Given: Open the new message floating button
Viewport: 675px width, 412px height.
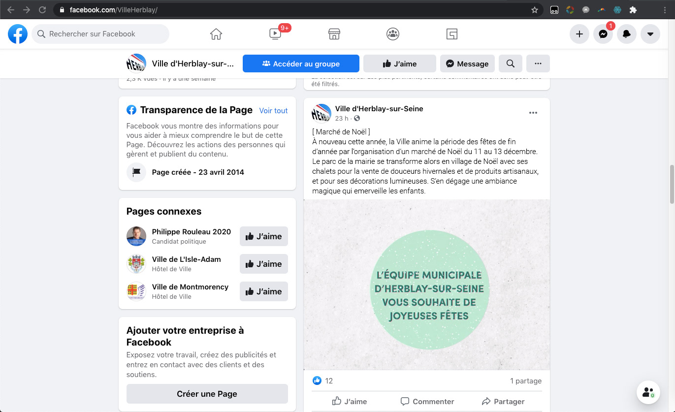Looking at the screenshot, I should (x=648, y=392).
